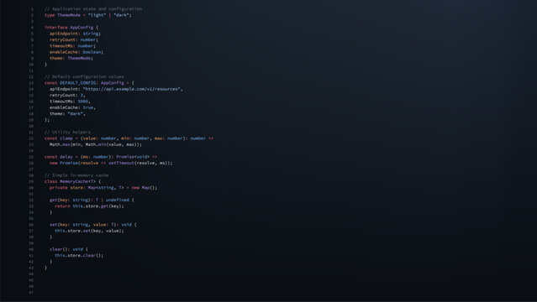Click the "new Promise(resolve => setTimeout" line
This screenshot has width=537, height=302.
tap(111, 163)
